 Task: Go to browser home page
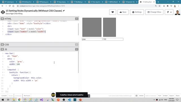[13, 6]
